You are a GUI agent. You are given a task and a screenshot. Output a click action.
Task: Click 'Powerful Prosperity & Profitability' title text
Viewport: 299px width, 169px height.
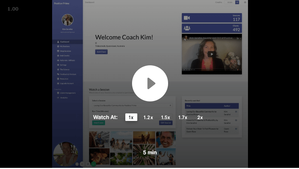point(202,122)
